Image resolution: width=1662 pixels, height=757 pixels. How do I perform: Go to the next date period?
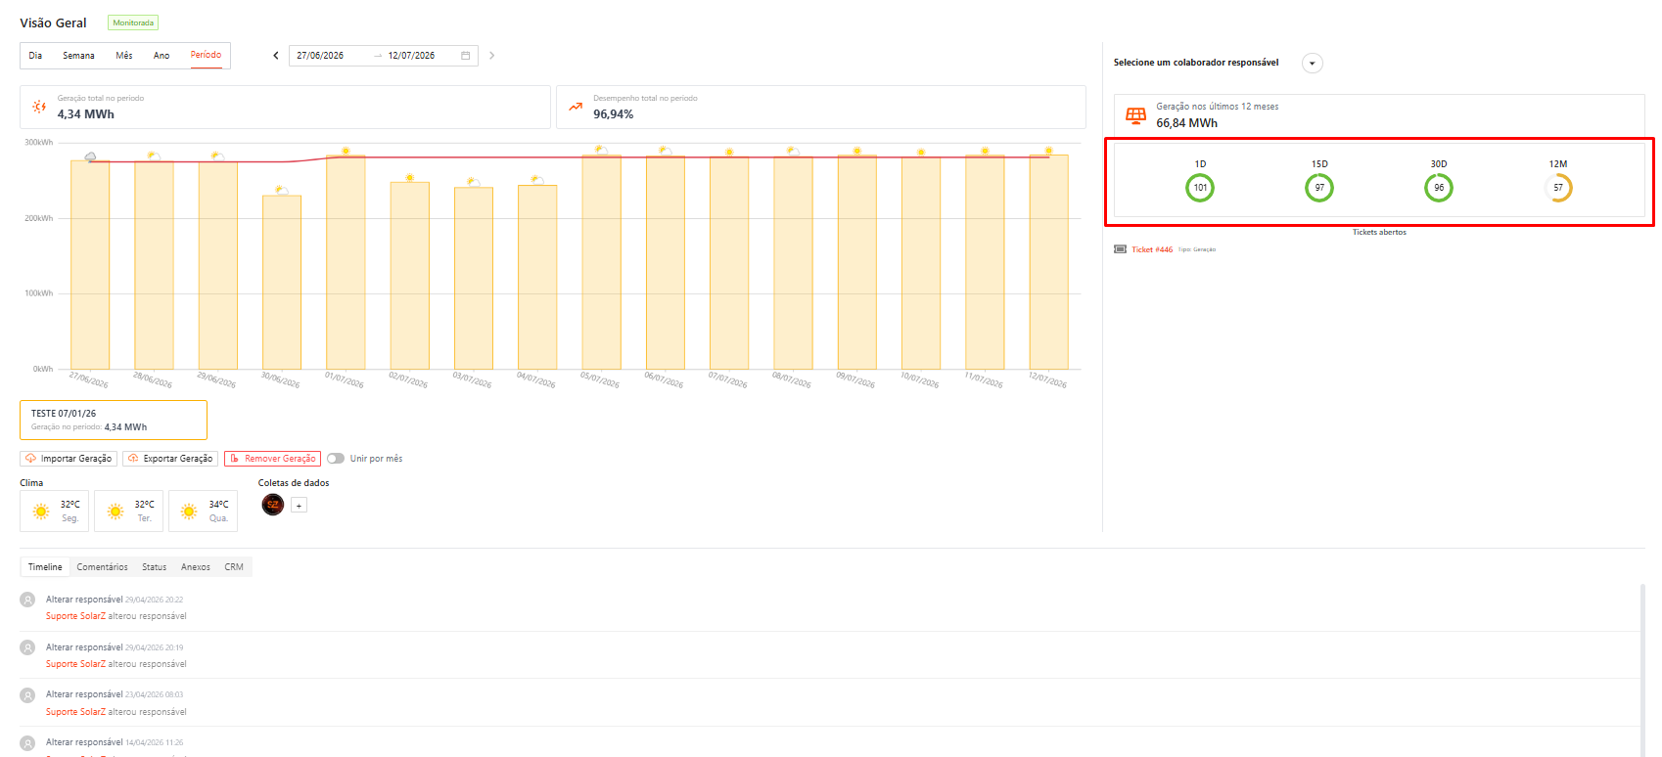tap(491, 56)
